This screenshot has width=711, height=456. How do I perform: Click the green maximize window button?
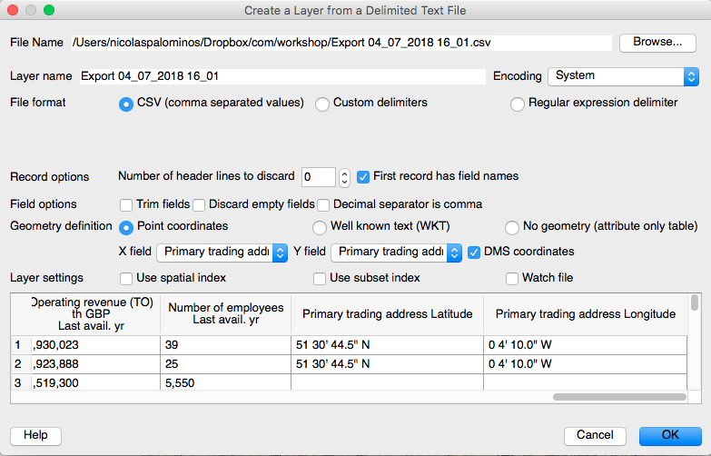coord(48,10)
